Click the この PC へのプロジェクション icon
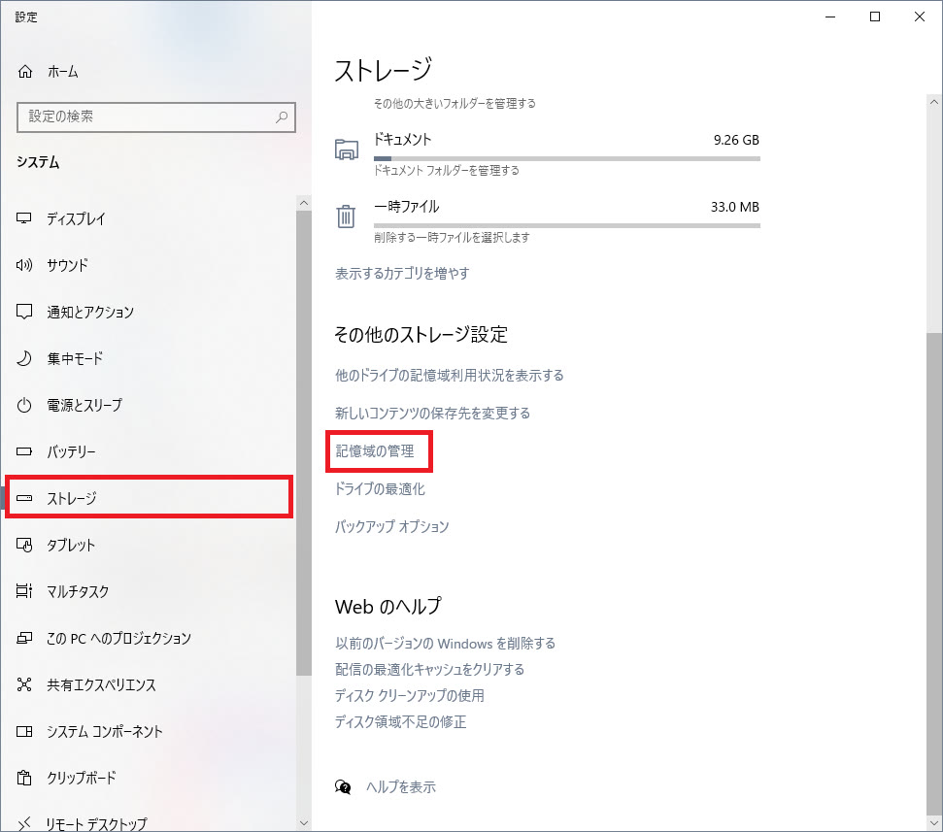Viewport: 943px width, 832px height. point(24,638)
